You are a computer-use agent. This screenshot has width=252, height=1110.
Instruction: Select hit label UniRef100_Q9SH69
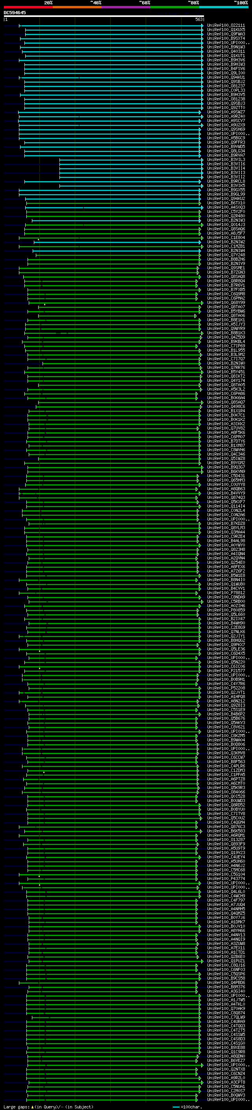pyautogui.click(x=226, y=129)
